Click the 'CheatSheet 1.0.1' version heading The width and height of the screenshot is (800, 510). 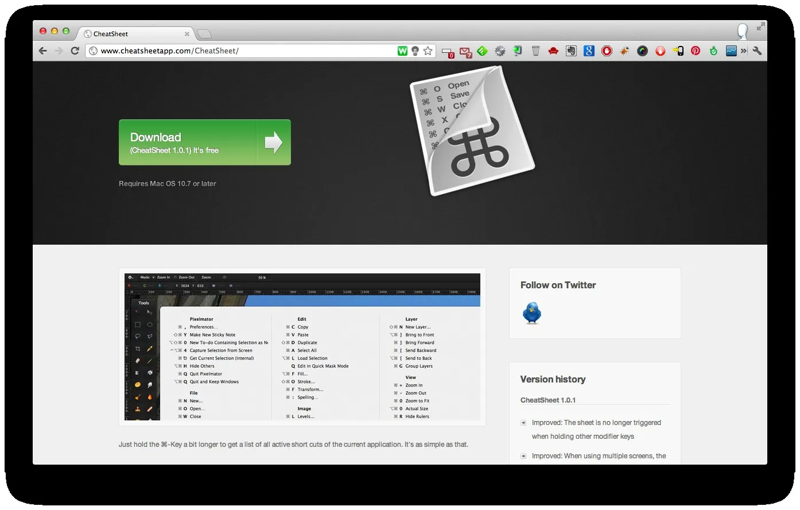[548, 400]
